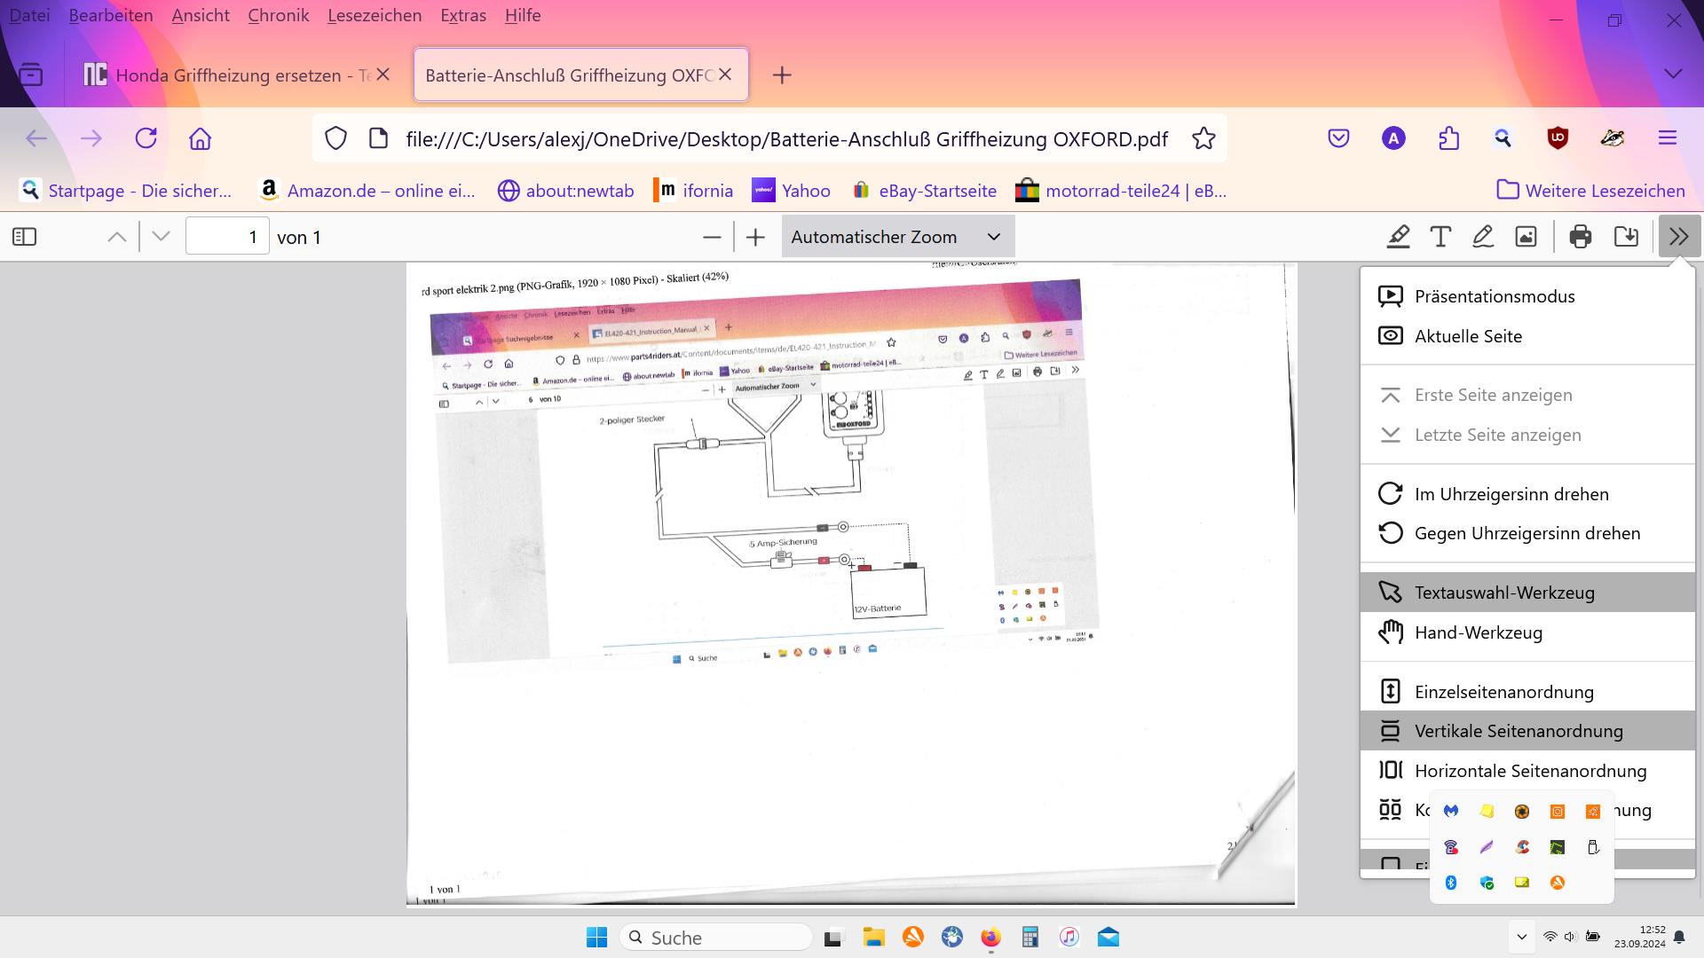Go to the next PDF page

pyautogui.click(x=161, y=237)
